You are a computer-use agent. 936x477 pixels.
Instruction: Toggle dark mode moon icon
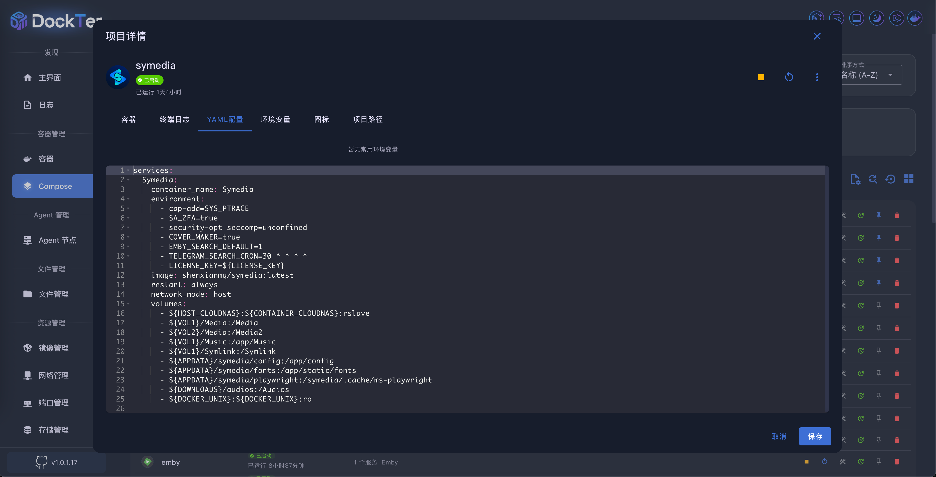click(x=876, y=18)
